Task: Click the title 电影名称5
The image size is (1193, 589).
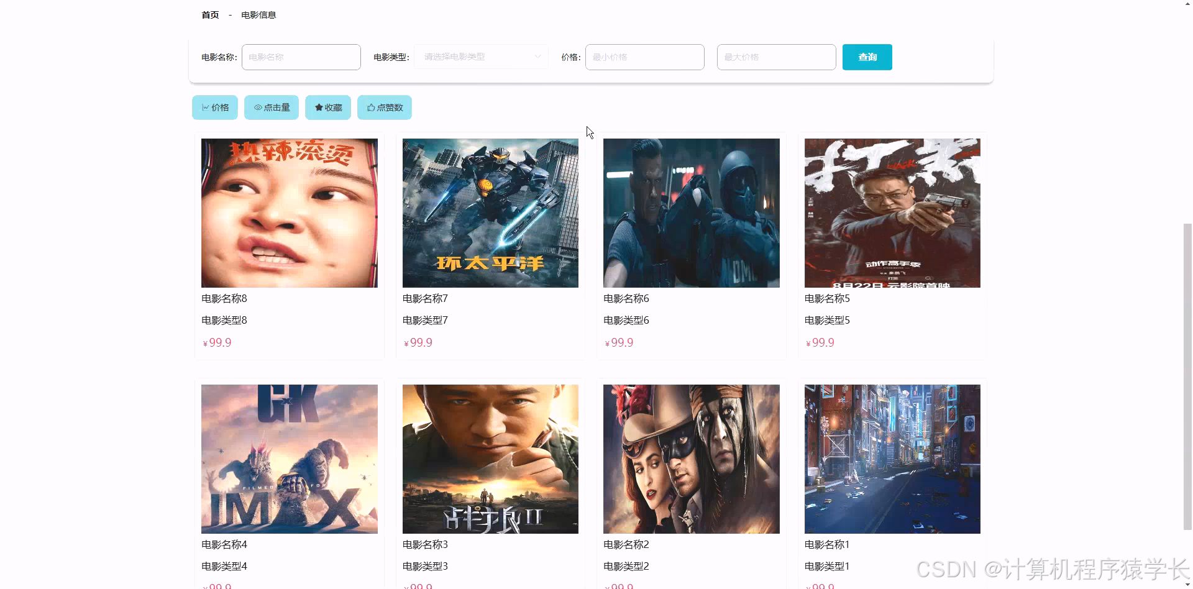Action: coord(827,299)
